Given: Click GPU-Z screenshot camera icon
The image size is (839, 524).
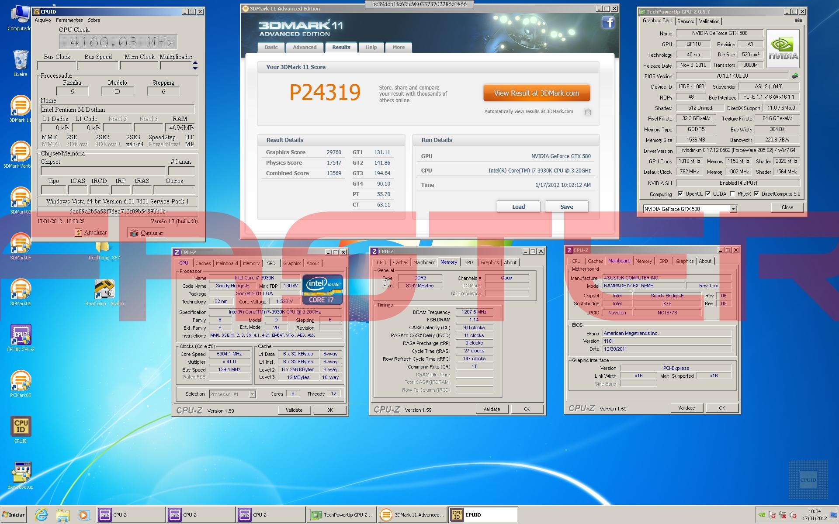Looking at the screenshot, I should pos(798,21).
